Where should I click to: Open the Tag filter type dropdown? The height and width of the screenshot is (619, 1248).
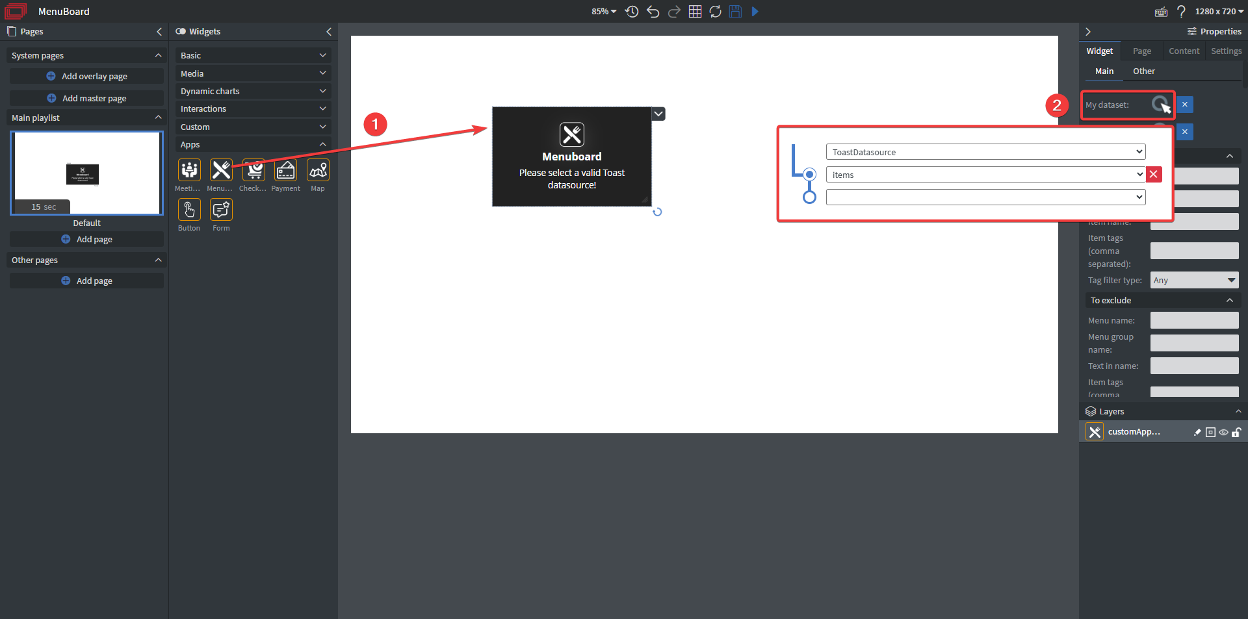coord(1194,280)
